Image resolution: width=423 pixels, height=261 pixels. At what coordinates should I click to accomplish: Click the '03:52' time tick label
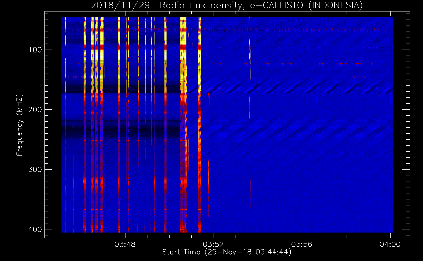pyautogui.click(x=214, y=245)
